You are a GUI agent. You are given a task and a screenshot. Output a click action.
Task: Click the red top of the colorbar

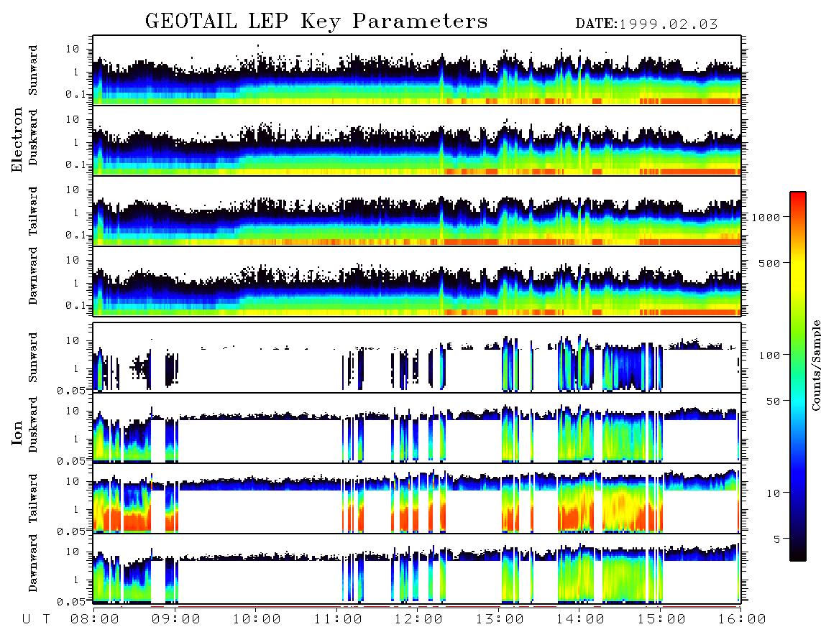click(x=797, y=197)
